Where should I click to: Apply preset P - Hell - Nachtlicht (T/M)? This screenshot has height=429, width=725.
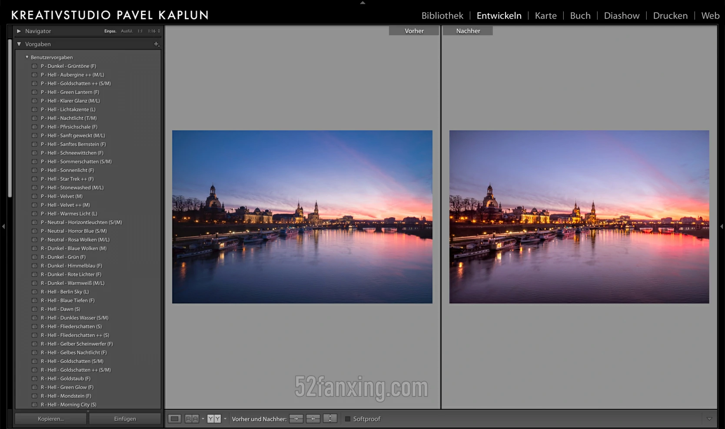point(69,118)
